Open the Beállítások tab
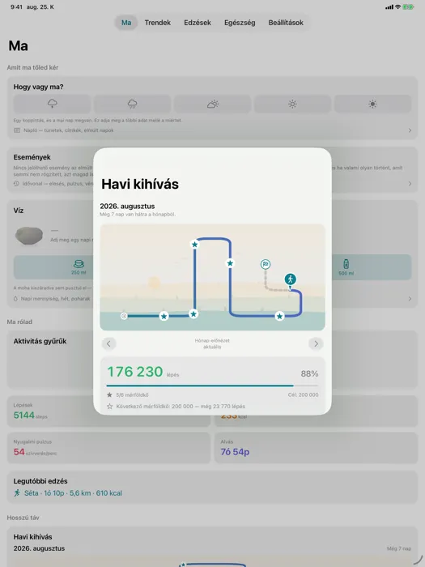 (x=286, y=23)
